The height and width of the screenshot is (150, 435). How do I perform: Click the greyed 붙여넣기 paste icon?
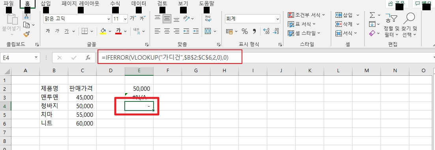click(x=12, y=19)
